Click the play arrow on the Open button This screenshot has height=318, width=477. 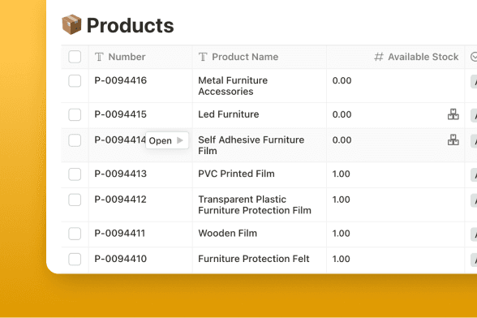[x=180, y=140]
